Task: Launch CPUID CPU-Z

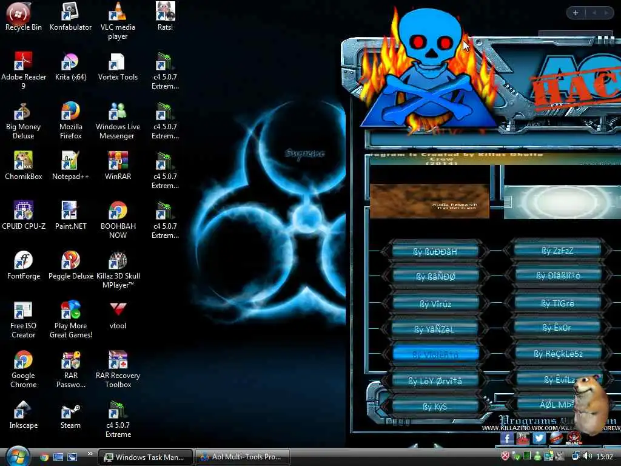Action: point(24,216)
